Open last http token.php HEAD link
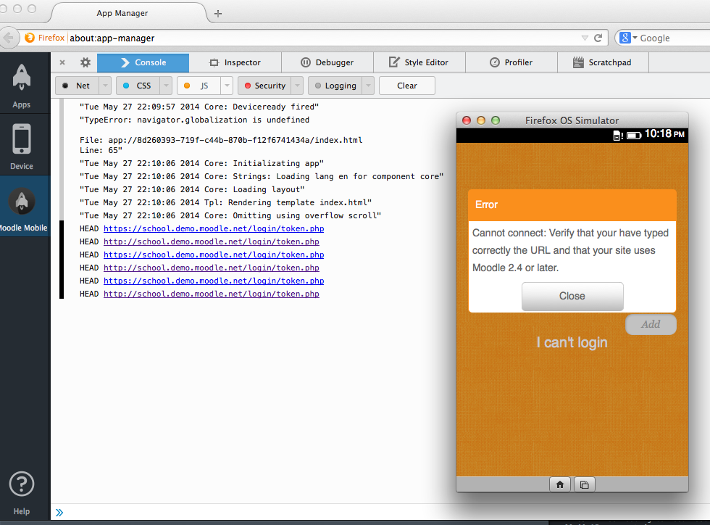This screenshot has height=525, width=710. pos(212,294)
